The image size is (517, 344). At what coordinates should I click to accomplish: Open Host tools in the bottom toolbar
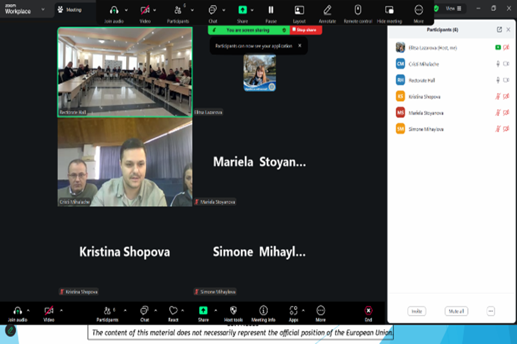[233, 313]
